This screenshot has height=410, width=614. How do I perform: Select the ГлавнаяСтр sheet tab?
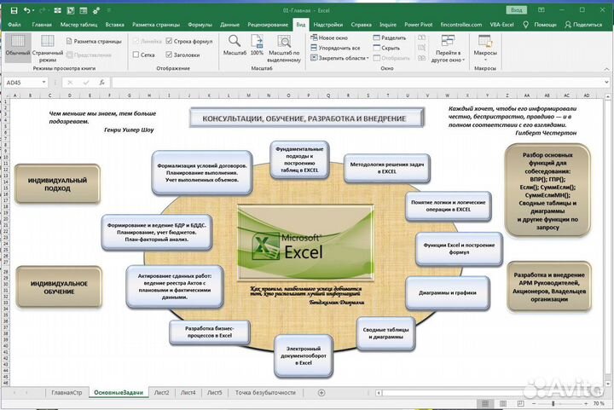click(x=67, y=392)
